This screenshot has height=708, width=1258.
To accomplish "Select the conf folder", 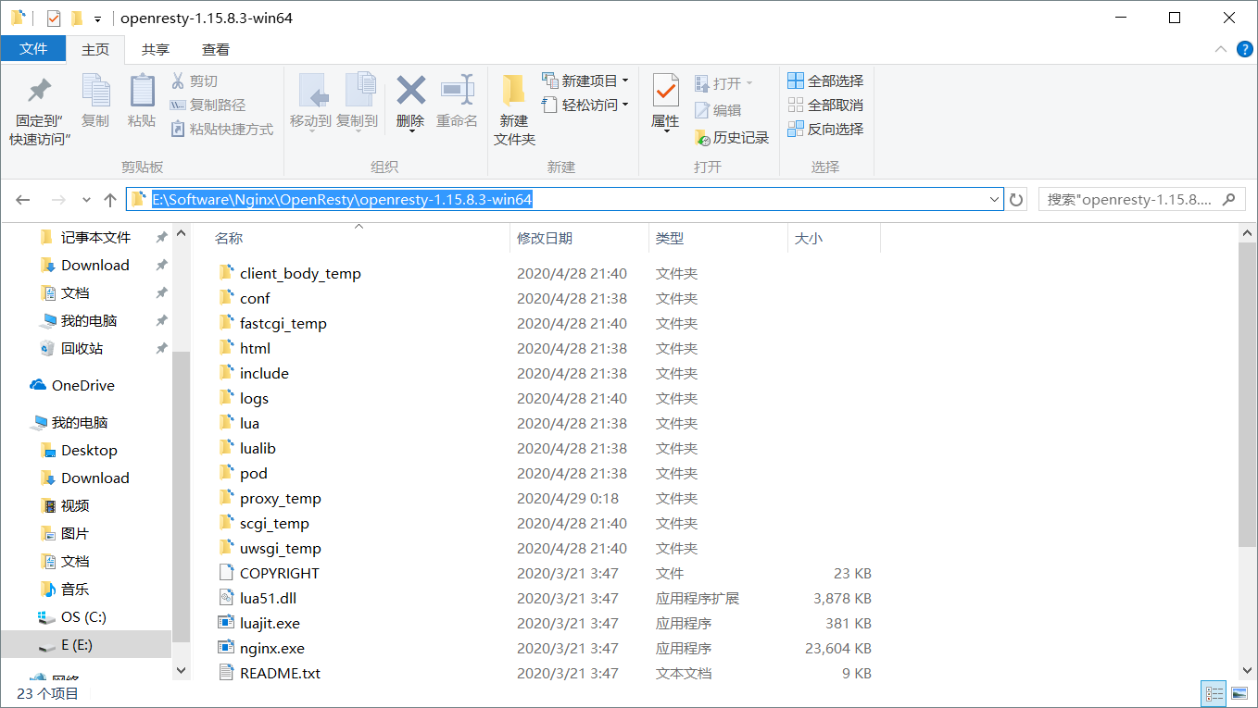I will click(x=255, y=298).
